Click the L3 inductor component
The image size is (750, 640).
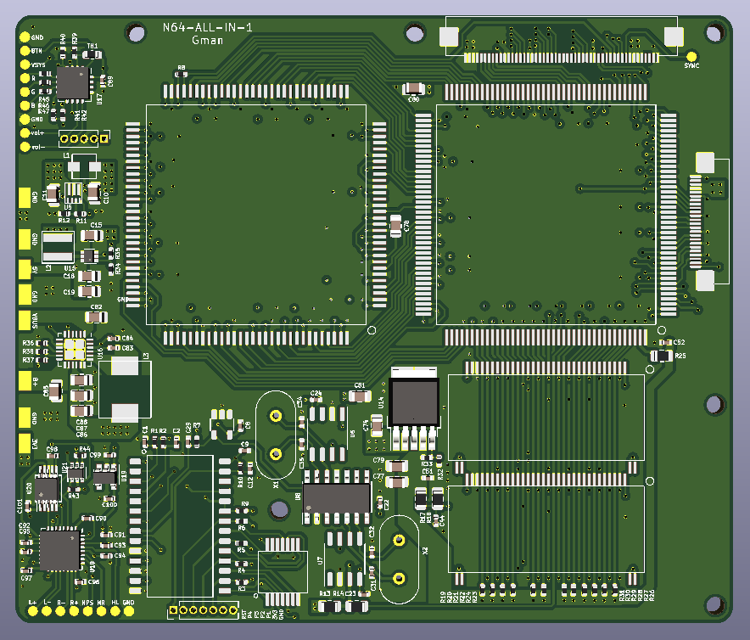125,390
